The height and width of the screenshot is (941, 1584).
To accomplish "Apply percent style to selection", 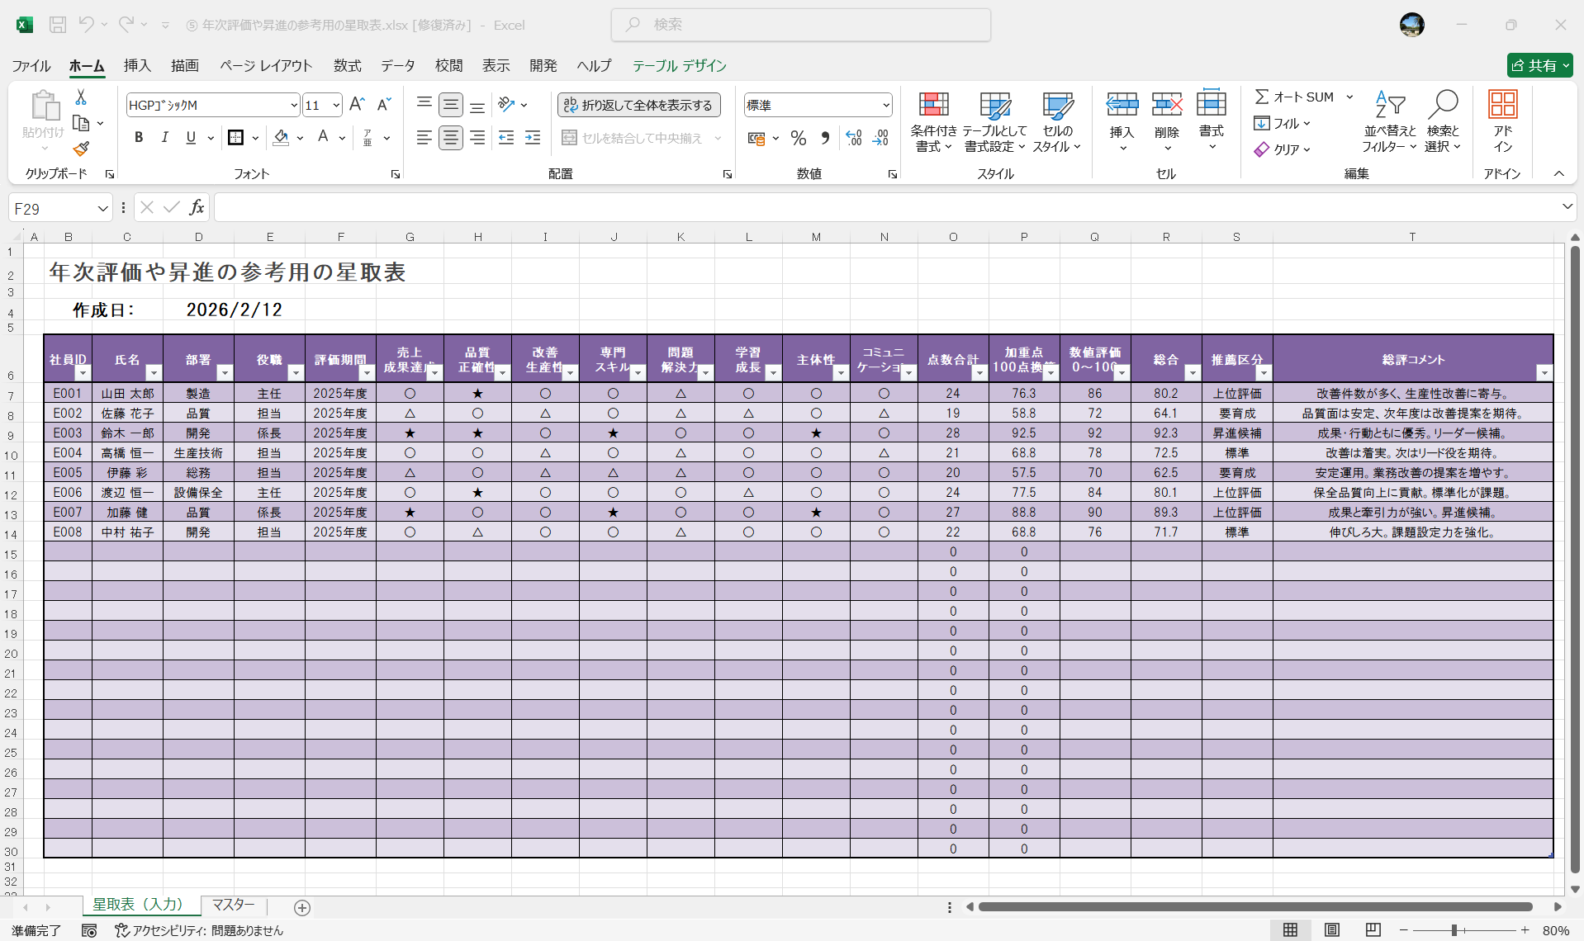I will (798, 138).
